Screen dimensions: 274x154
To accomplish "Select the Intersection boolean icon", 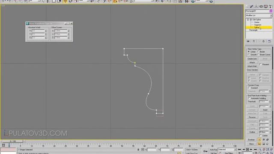I will point(267,140).
